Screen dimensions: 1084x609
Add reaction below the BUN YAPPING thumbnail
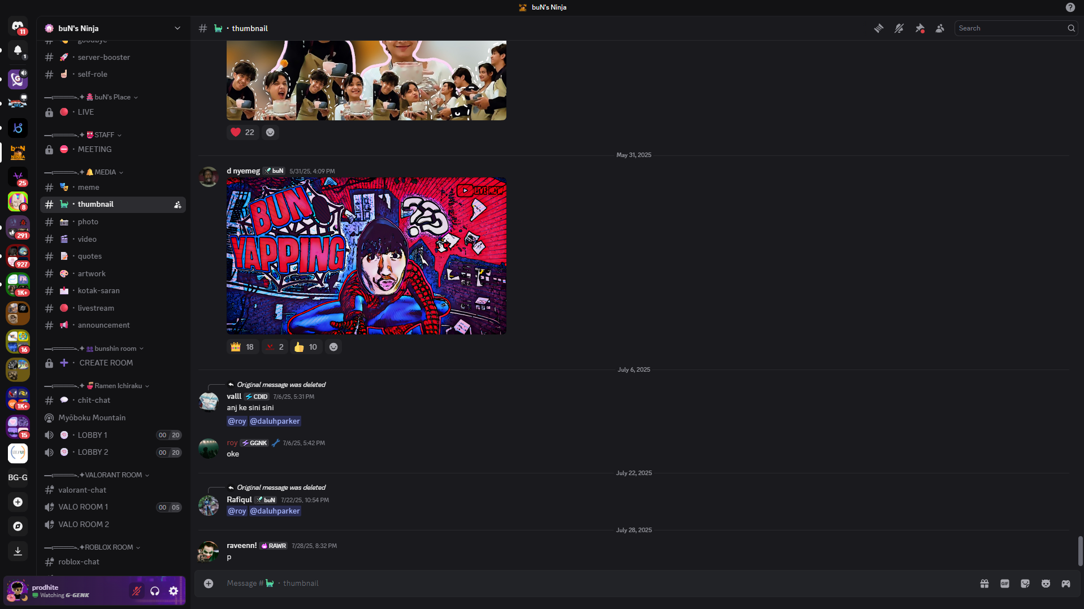(x=333, y=347)
